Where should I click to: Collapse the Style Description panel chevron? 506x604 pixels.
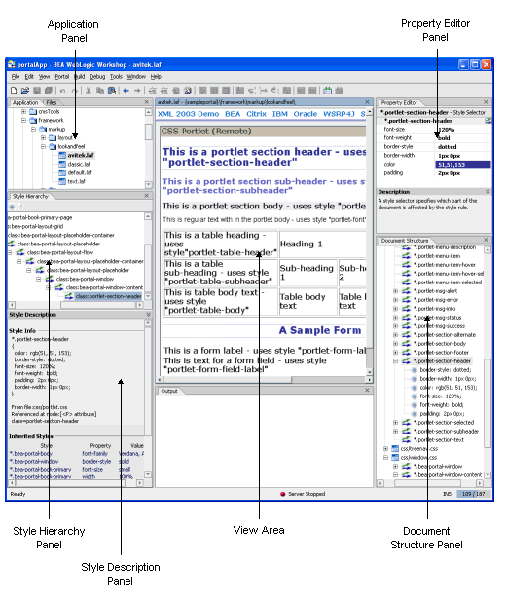point(148,315)
